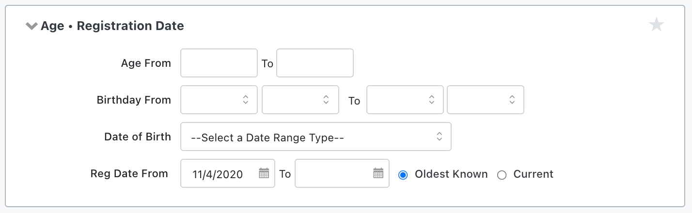
Task: Click the Current label text
Action: (533, 174)
